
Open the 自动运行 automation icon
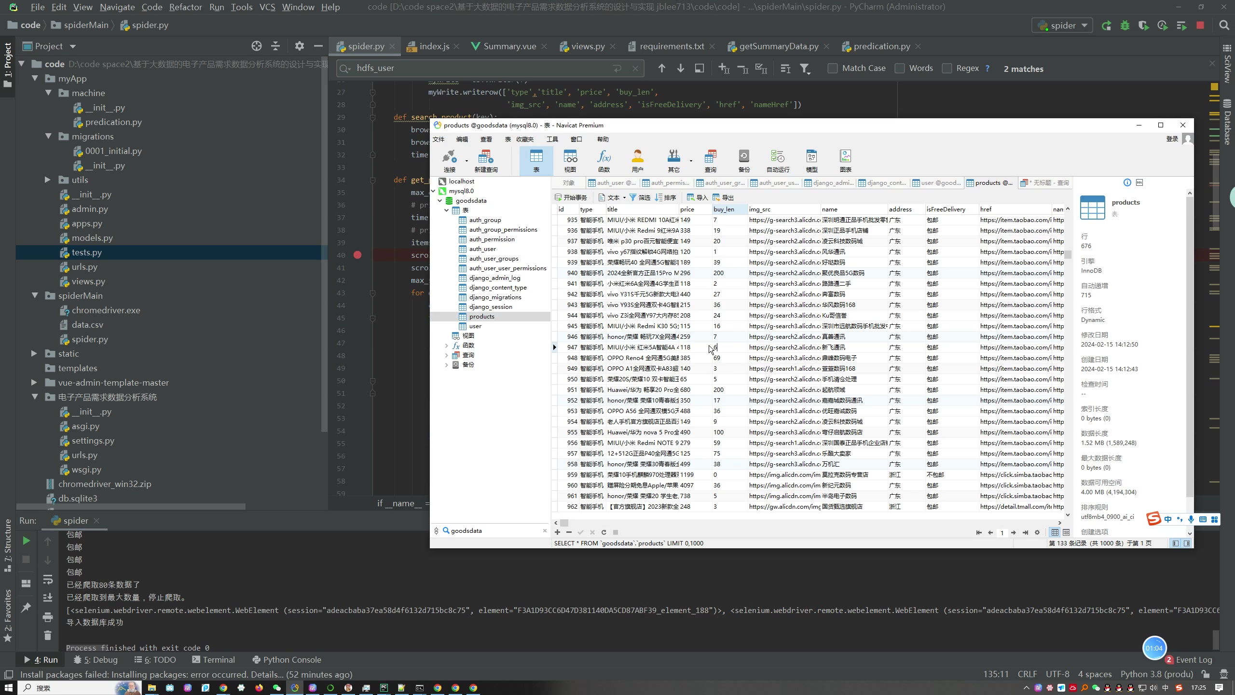(x=778, y=161)
